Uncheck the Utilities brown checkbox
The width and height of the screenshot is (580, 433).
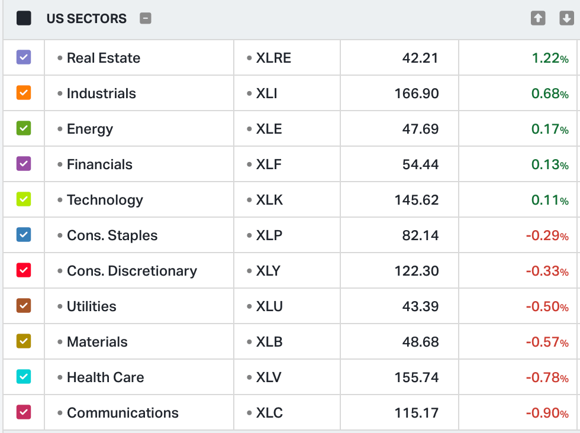24,306
